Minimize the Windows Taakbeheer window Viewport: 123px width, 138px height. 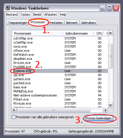click(x=102, y=8)
